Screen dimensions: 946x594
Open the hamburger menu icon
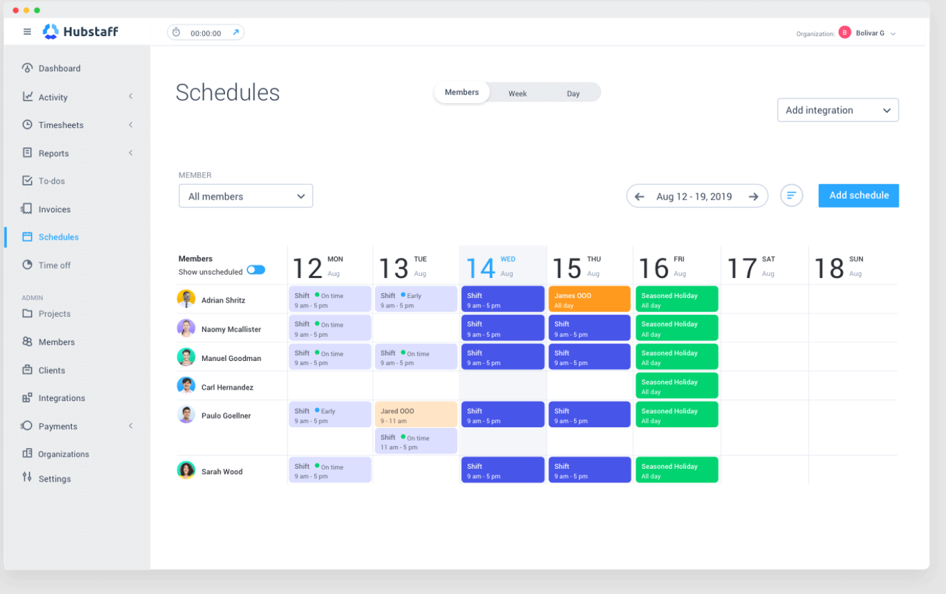(27, 31)
